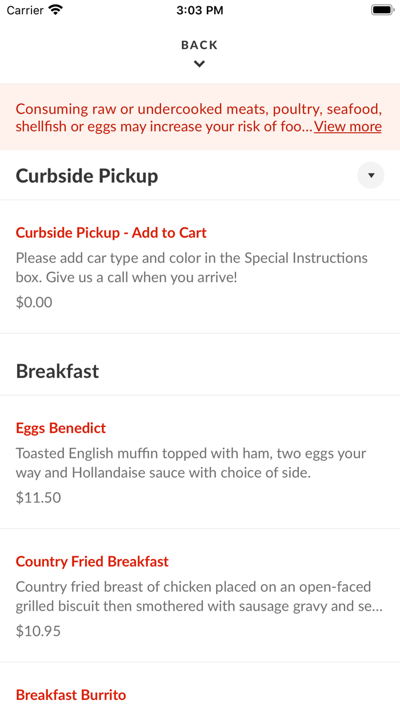Image resolution: width=400 pixels, height=712 pixels.
Task: Collapse the Curbside Pickup section
Action: pos(370,175)
